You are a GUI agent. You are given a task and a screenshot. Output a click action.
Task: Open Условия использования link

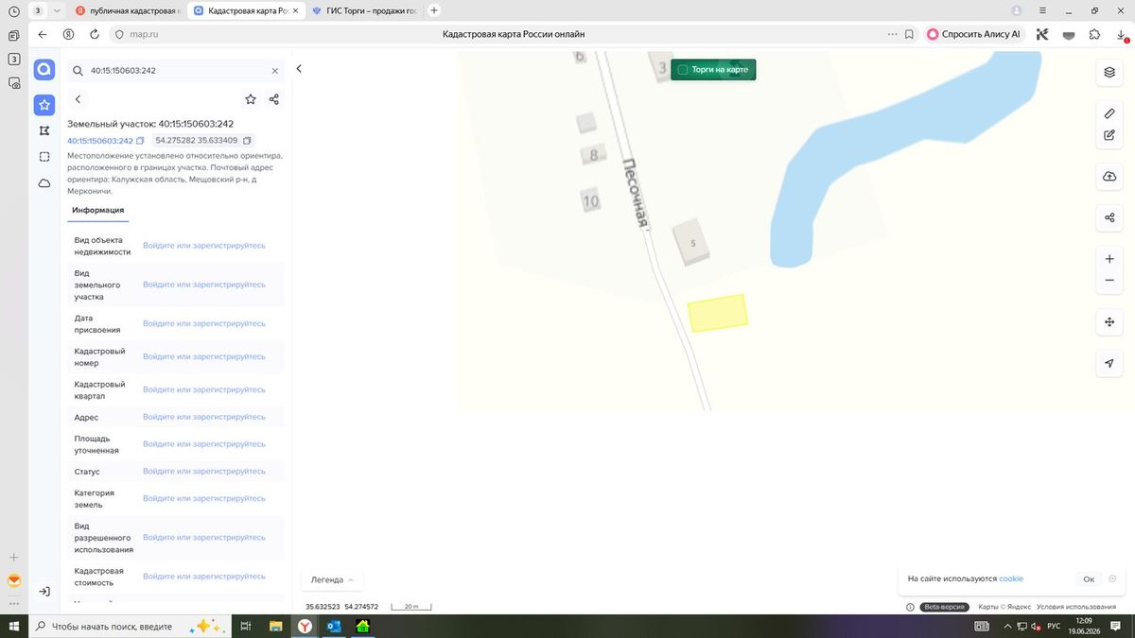[1075, 607]
